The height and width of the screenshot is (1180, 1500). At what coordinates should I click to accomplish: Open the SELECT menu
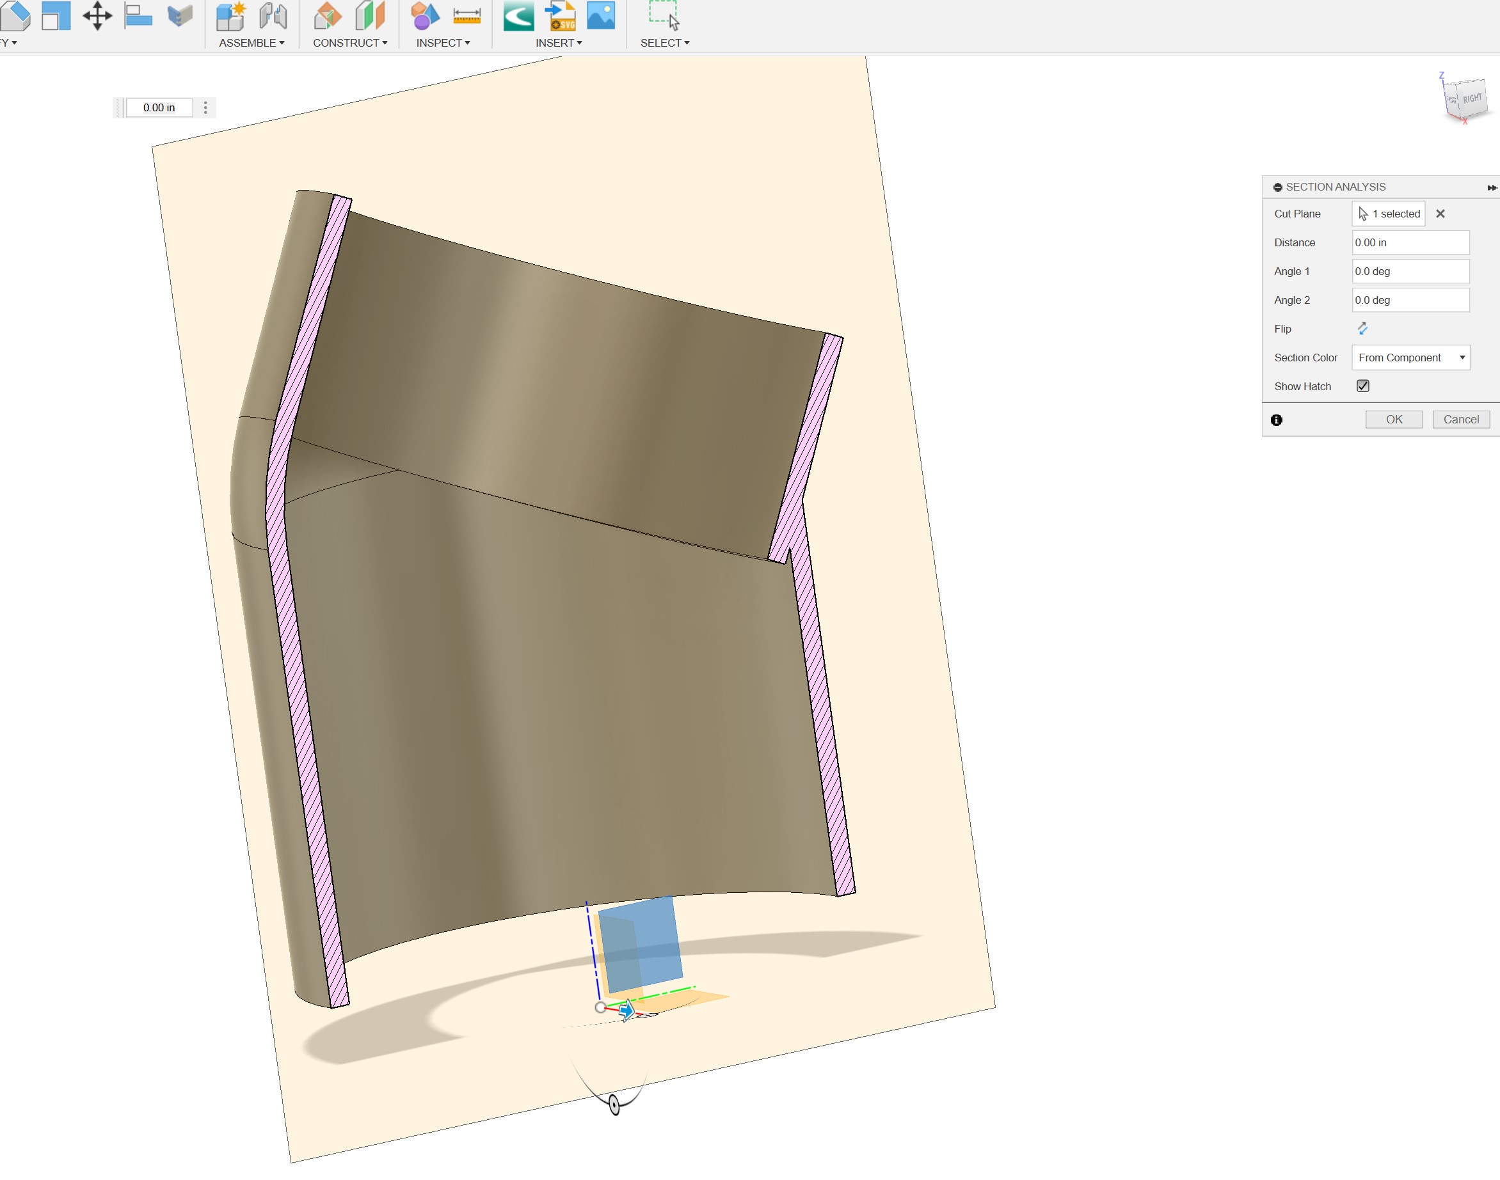coord(664,42)
